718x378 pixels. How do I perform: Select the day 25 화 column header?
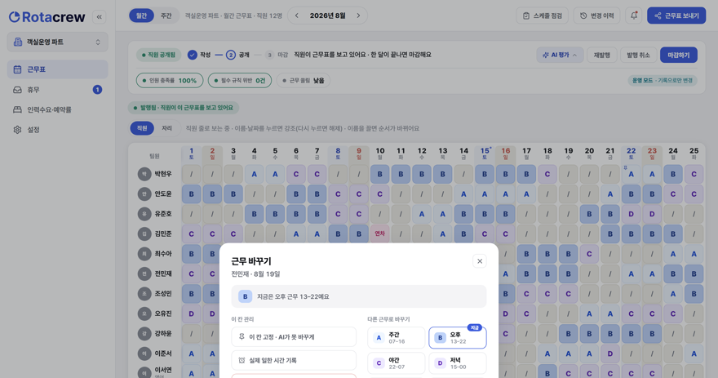click(694, 153)
